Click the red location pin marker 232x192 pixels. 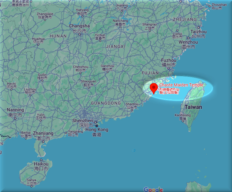click(x=154, y=87)
